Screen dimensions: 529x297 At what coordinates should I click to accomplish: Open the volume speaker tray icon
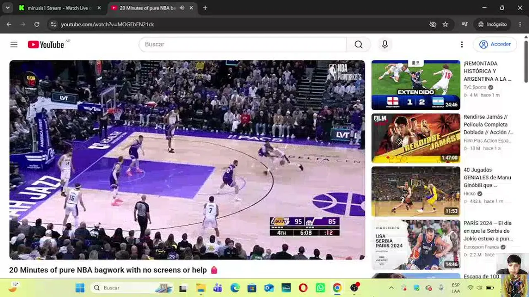pyautogui.click(x=479, y=288)
